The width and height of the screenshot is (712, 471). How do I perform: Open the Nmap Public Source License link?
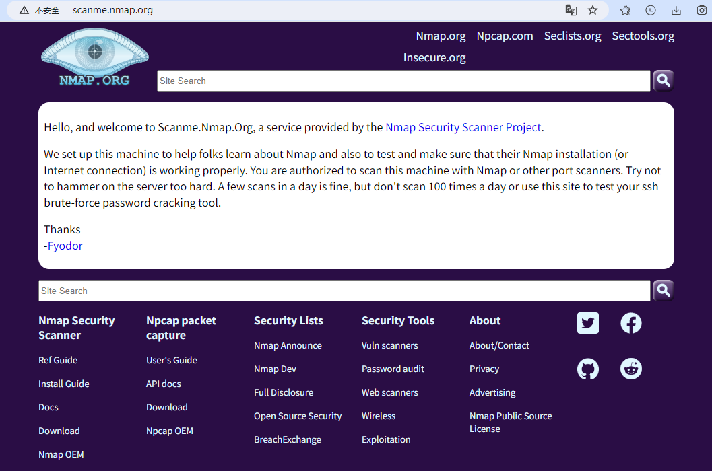[x=511, y=423]
